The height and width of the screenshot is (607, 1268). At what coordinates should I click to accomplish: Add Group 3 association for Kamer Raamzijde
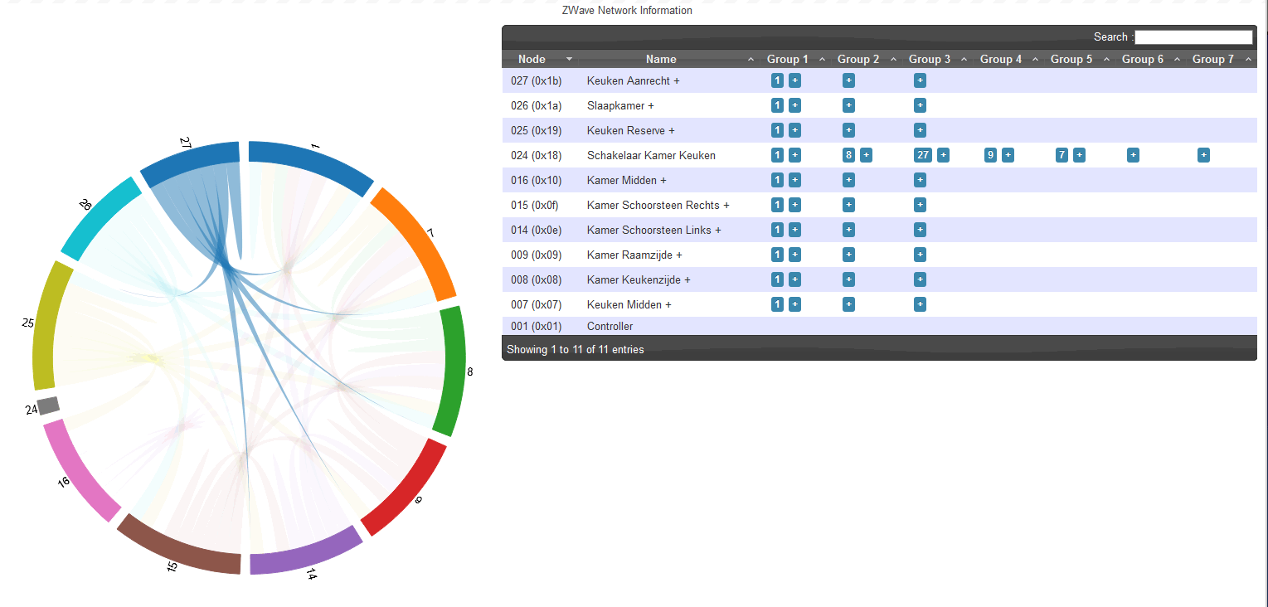click(920, 255)
